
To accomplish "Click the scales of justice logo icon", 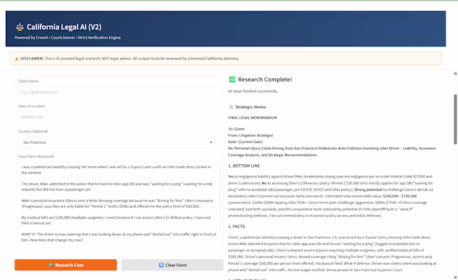I will (19, 27).
